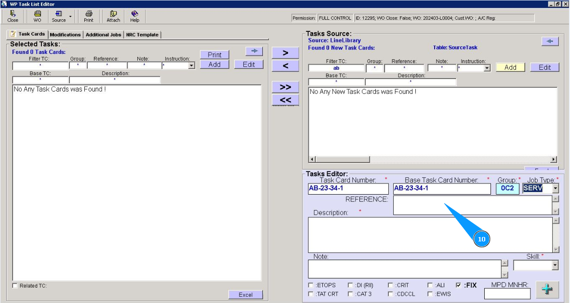The width and height of the screenshot is (570, 303).
Task: Click the Excel export button
Action: coord(245,295)
